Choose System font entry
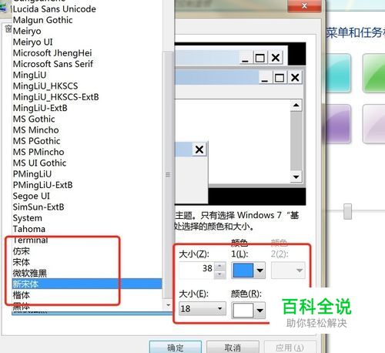The width and height of the screenshot is (385, 353). click(28, 218)
